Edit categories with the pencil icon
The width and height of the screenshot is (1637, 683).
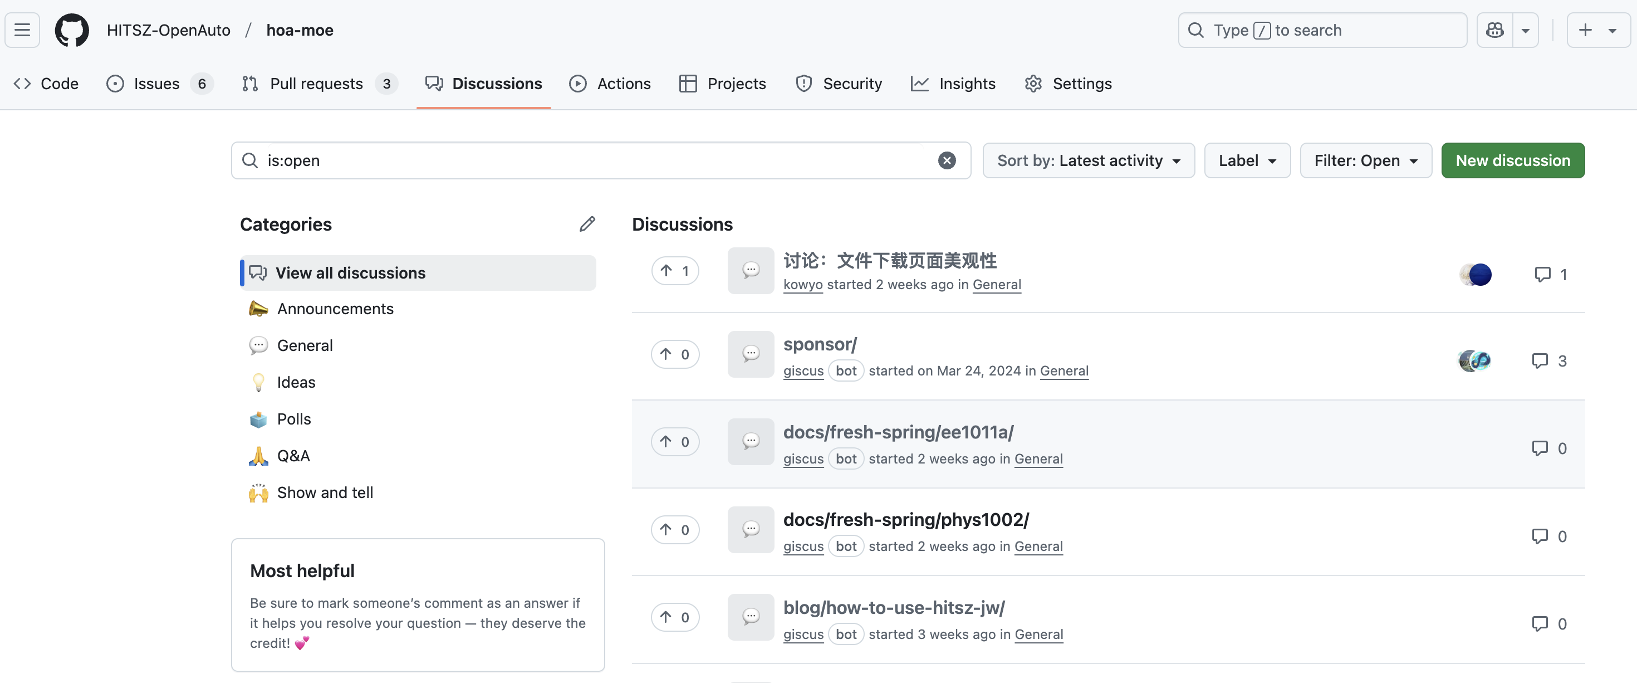(x=586, y=224)
